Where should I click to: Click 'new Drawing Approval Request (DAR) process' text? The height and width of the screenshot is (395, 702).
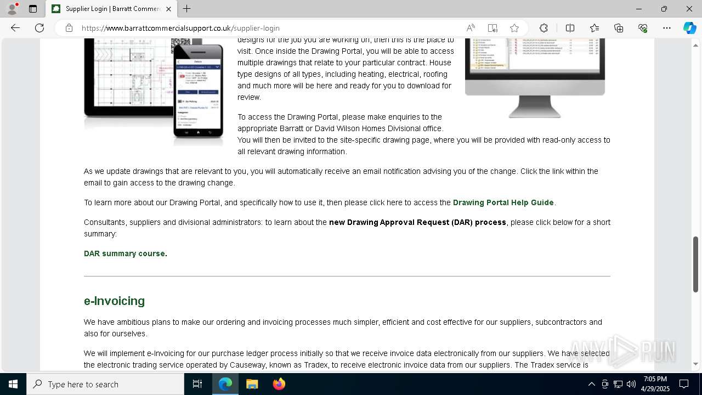(417, 222)
